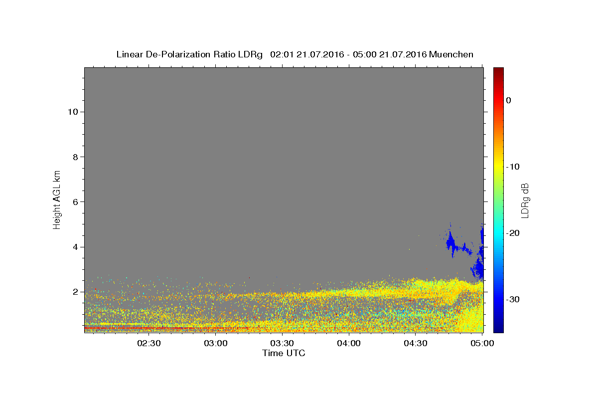Click the 05:00 time tick label

point(482,343)
